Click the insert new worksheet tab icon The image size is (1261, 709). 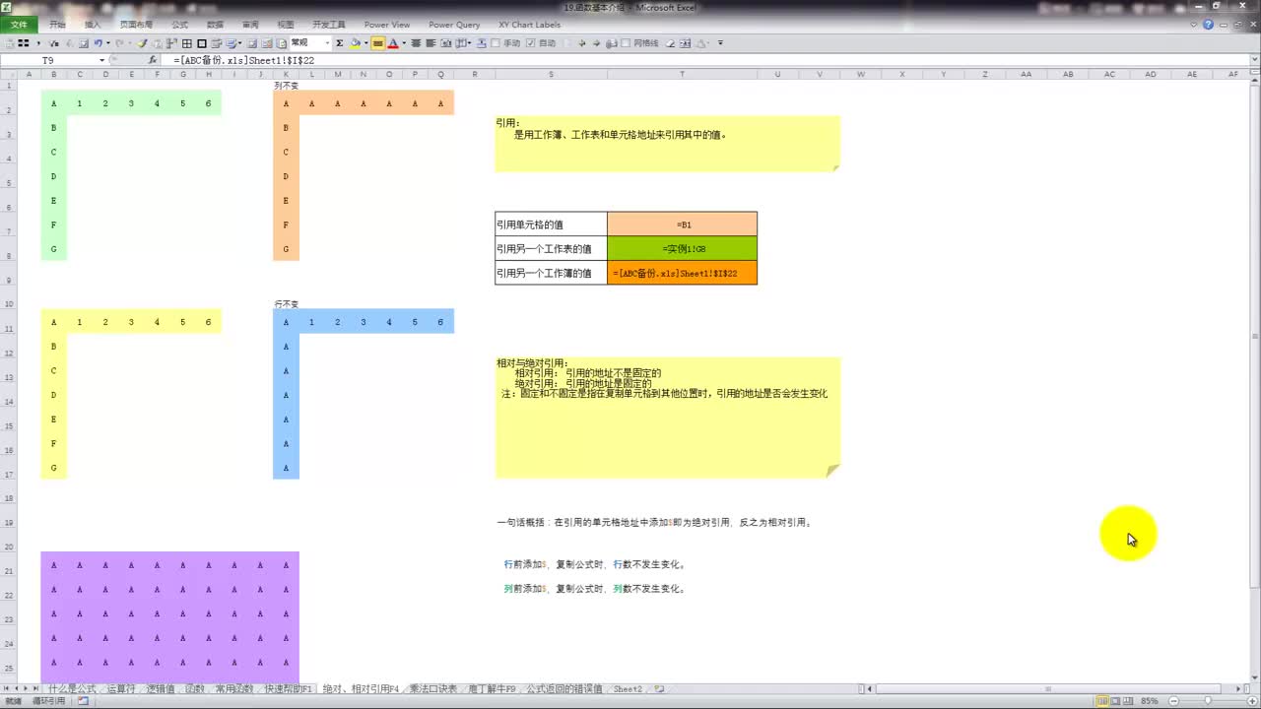[659, 689]
